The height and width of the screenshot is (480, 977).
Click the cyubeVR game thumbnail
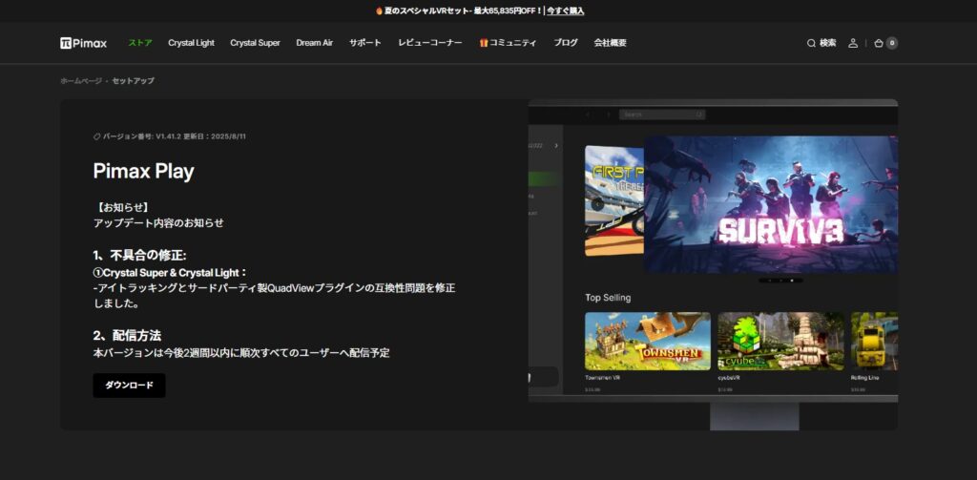780,341
